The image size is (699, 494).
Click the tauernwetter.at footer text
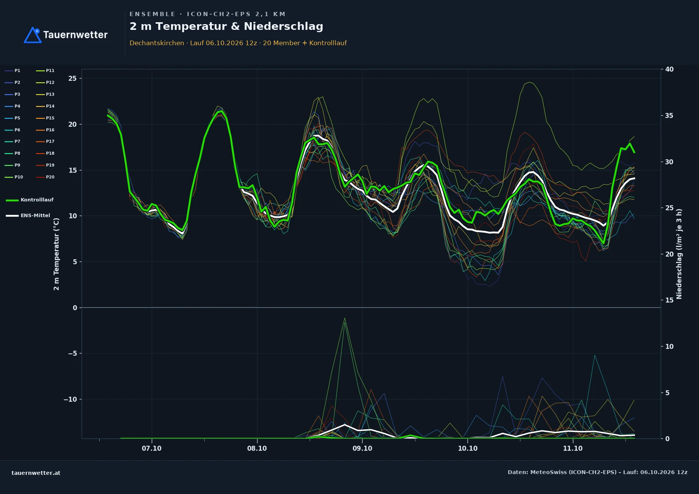coord(36,473)
